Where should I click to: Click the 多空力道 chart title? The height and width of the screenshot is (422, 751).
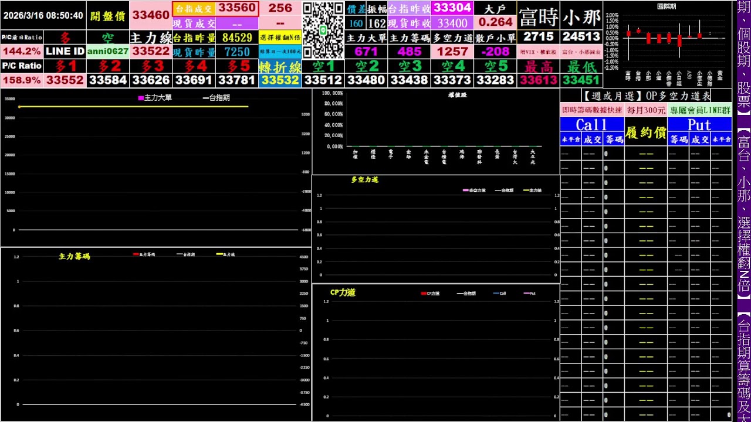coord(365,179)
